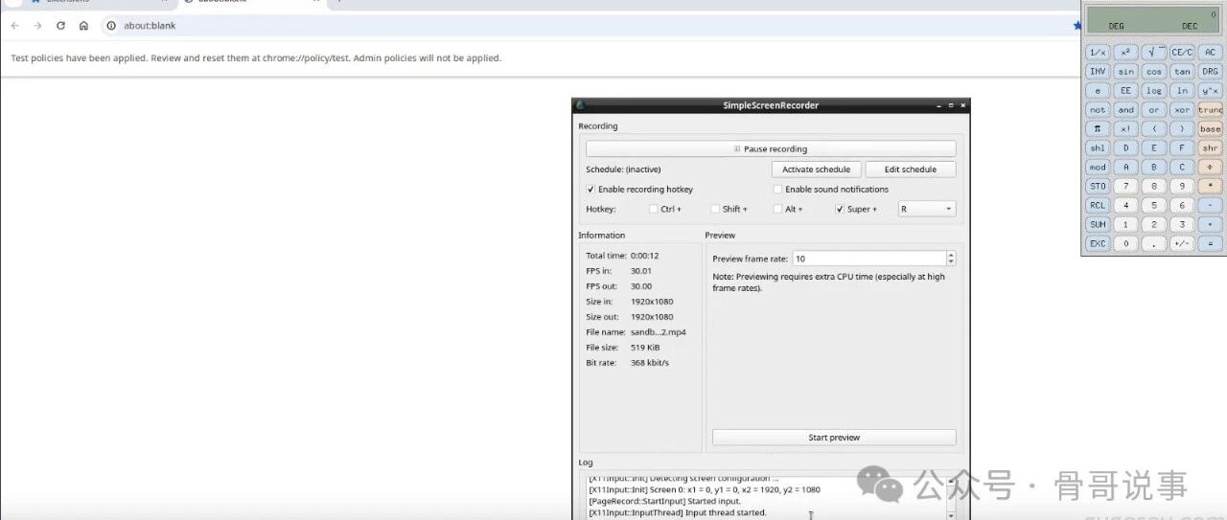The image size is (1227, 520).
Task: Click the STO key on calculator
Action: coord(1098,186)
